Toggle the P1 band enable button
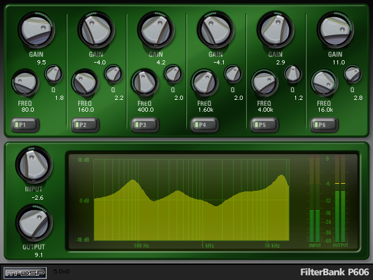Screen dimensions: 373x280 [x=25, y=125]
